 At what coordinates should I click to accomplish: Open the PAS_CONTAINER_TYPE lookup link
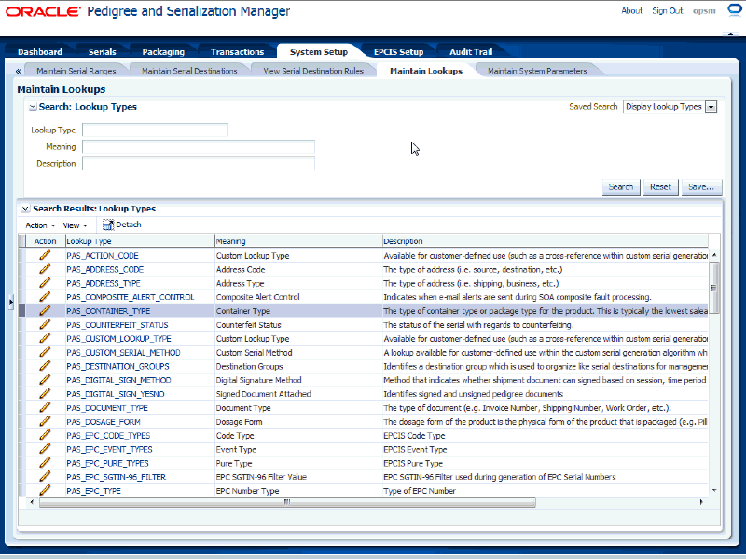click(x=108, y=311)
